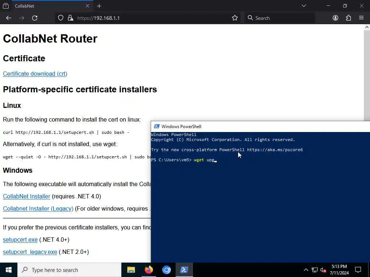Click the Platform-specific certificate installers heading

pyautogui.click(x=80, y=89)
